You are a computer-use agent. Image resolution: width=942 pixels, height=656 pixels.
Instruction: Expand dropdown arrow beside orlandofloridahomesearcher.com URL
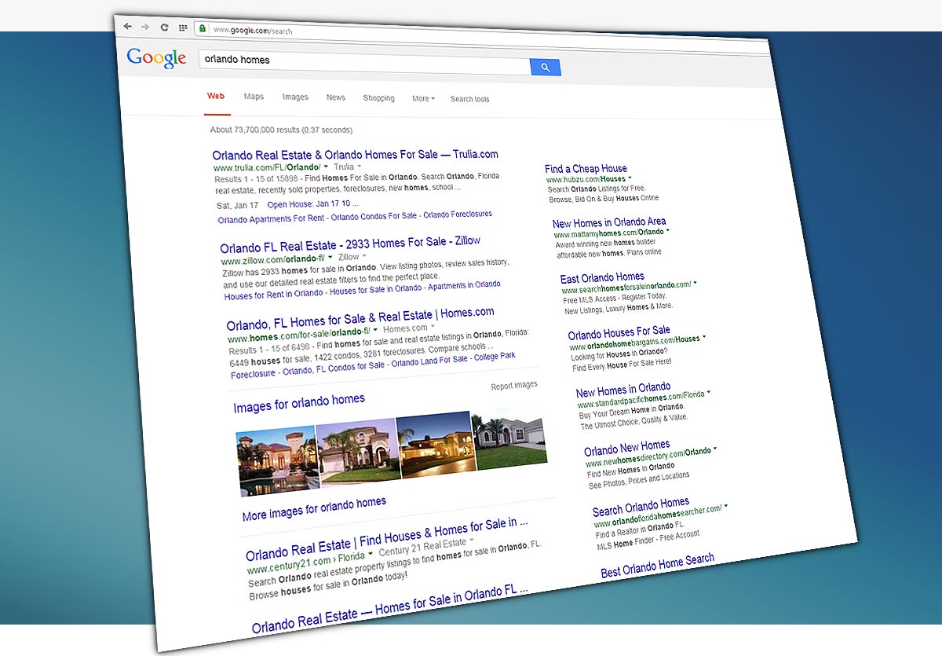(726, 507)
